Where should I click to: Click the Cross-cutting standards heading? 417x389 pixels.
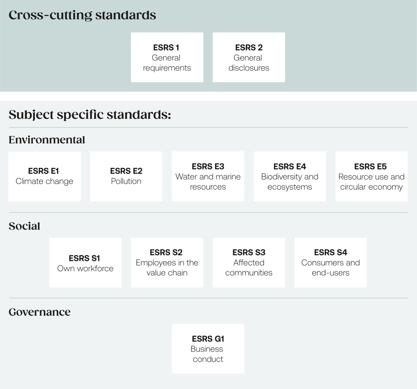(x=82, y=15)
